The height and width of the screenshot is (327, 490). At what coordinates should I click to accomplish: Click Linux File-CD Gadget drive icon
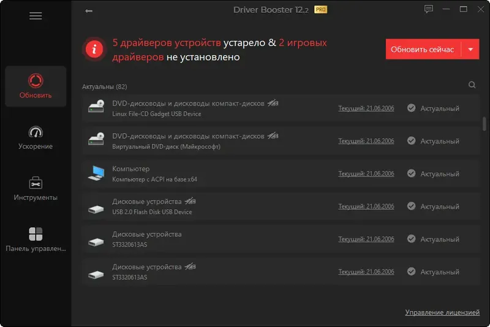[96, 106]
